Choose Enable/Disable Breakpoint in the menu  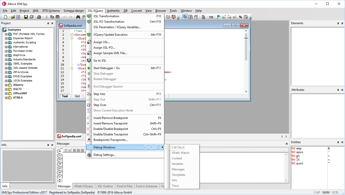[125, 129]
